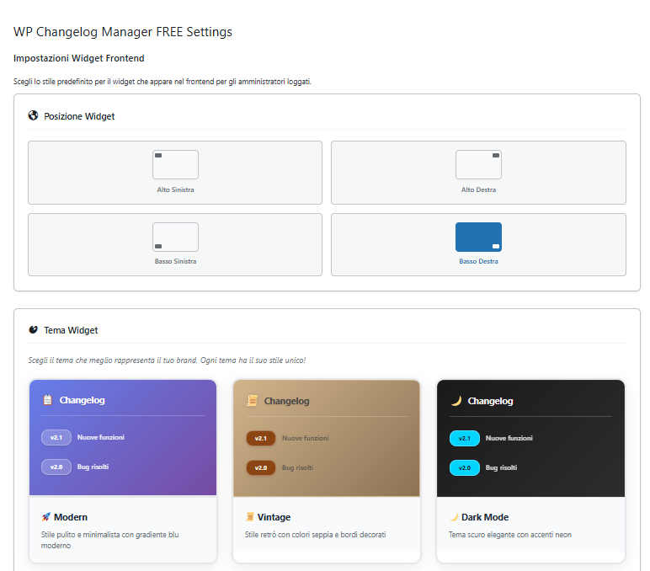Screen dimensions: 650x571
Task: Click the Alto Sinistra label
Action: 175,189
